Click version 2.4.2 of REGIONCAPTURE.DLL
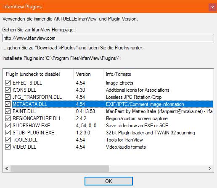 coord(81,118)
